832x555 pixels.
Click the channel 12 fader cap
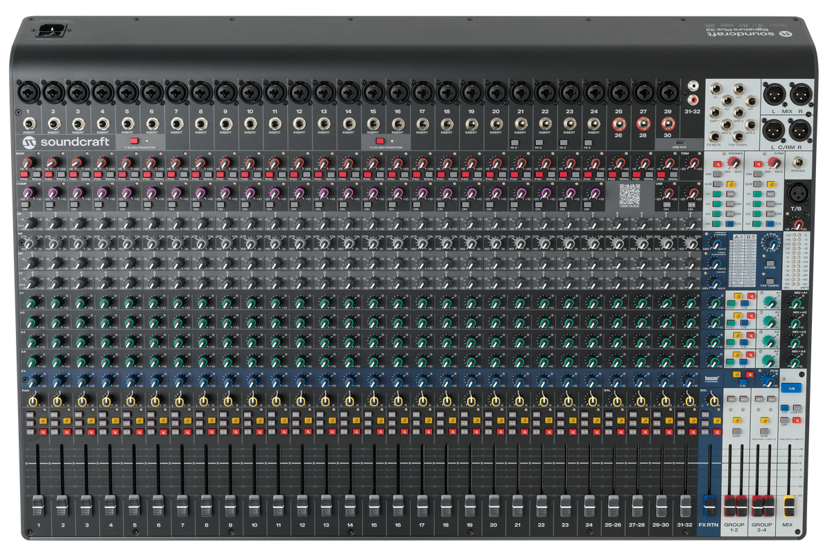(302, 506)
